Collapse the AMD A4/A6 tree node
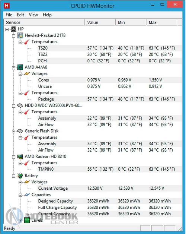 tap(13, 68)
